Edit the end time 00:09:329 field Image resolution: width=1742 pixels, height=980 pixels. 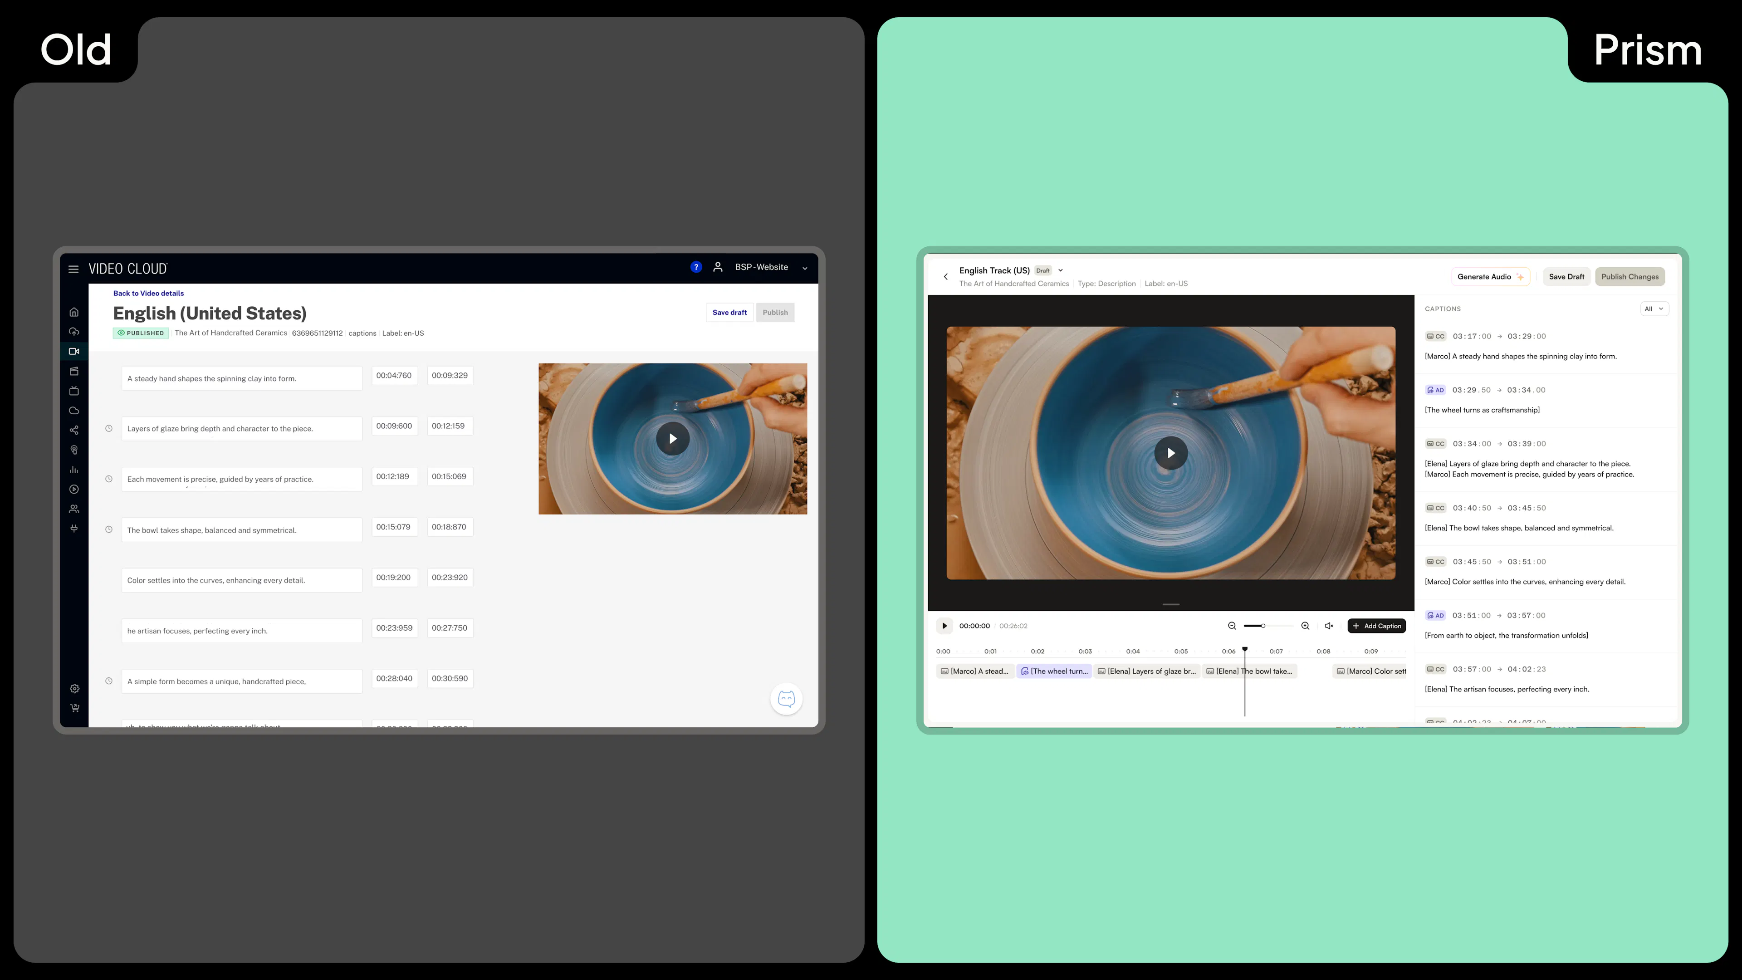[x=450, y=375]
